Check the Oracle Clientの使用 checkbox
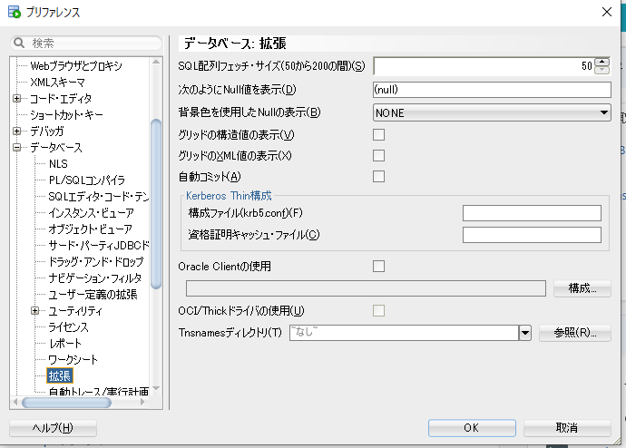Image resolution: width=626 pixels, height=448 pixels. (x=378, y=266)
